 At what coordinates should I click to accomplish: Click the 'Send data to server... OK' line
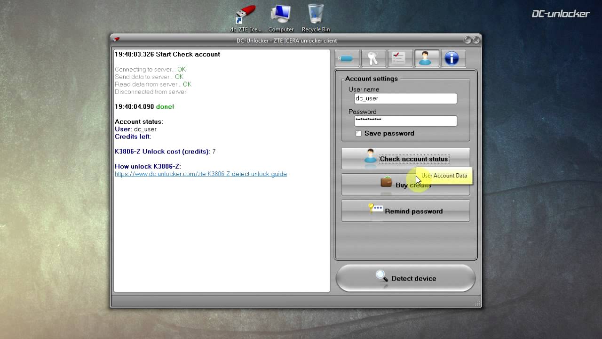(x=149, y=77)
